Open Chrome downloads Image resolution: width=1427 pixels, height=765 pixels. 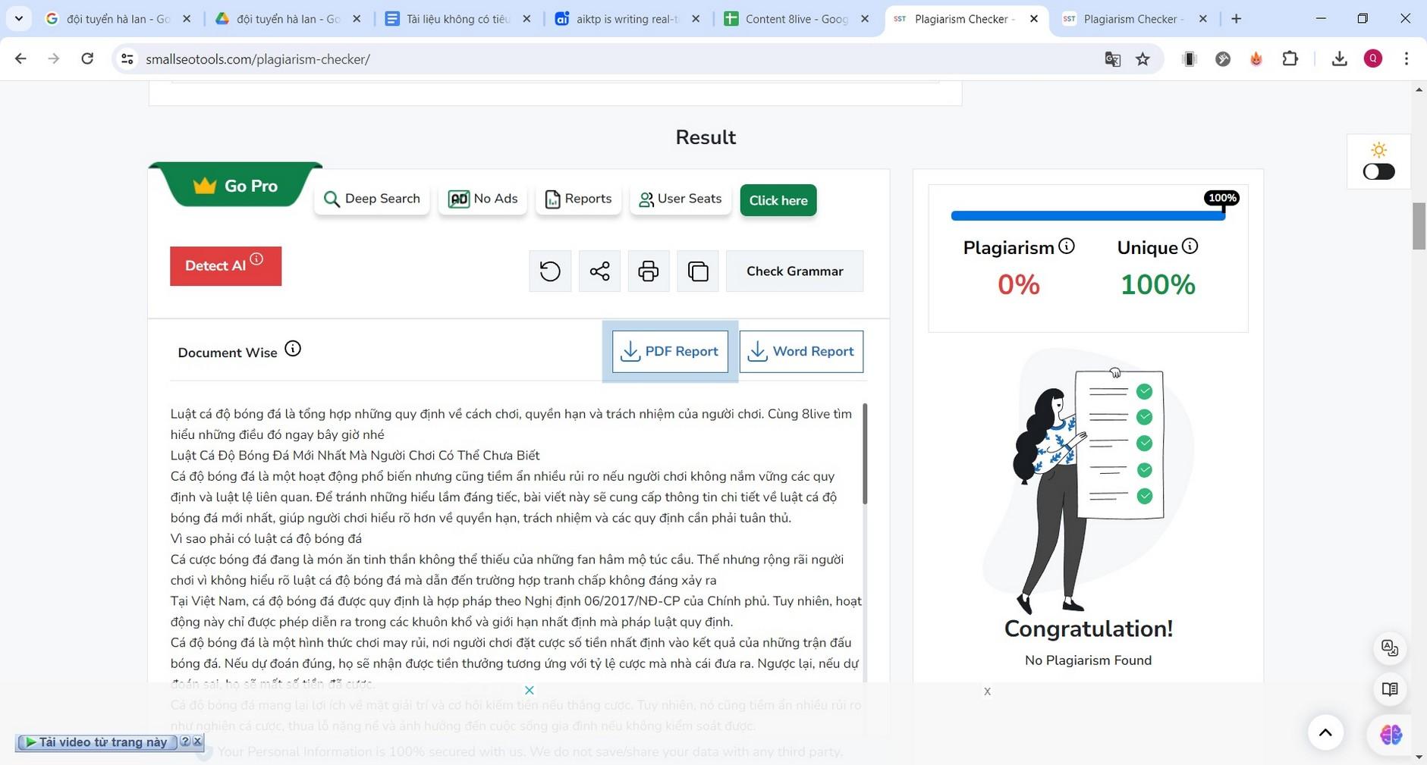click(1339, 58)
